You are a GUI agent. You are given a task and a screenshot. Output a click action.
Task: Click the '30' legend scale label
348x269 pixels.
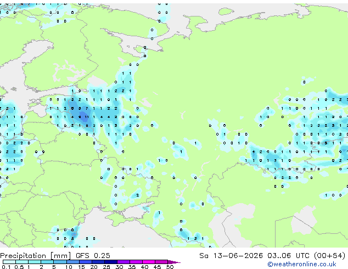tap(119, 267)
